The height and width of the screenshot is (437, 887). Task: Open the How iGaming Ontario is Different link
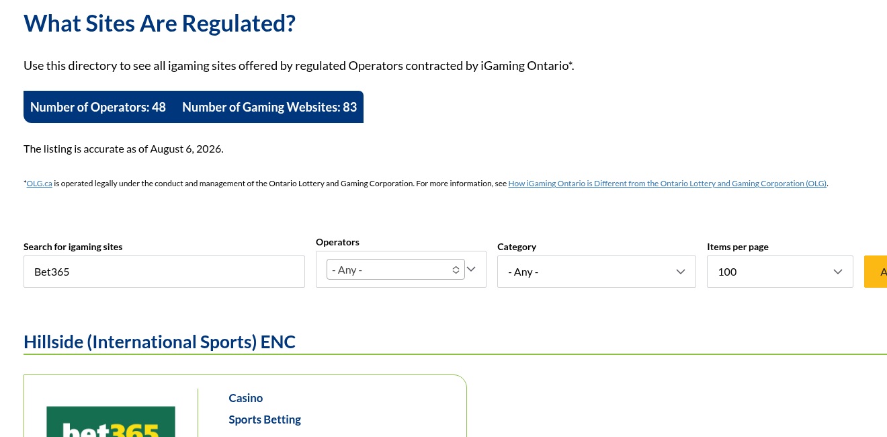click(x=668, y=184)
